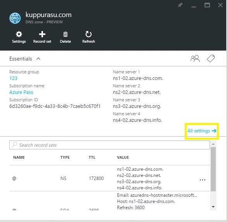Collapse the Essentials section chevron
The image size is (227, 222).
pos(38,59)
